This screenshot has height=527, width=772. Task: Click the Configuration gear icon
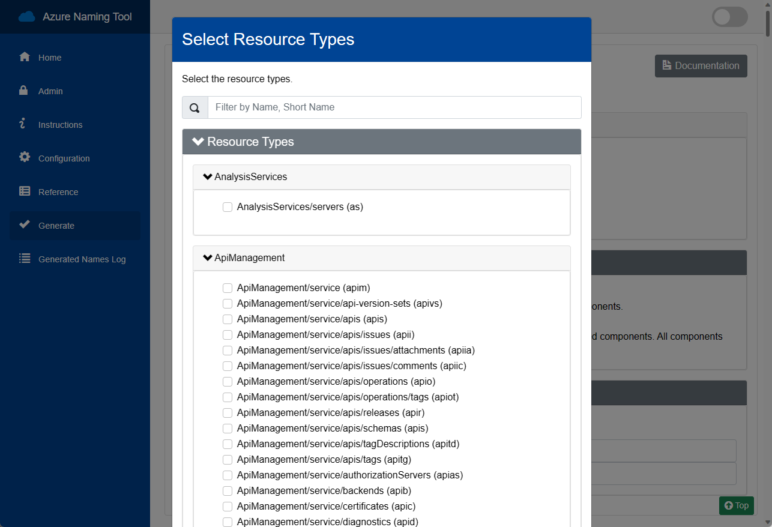pyautogui.click(x=25, y=157)
